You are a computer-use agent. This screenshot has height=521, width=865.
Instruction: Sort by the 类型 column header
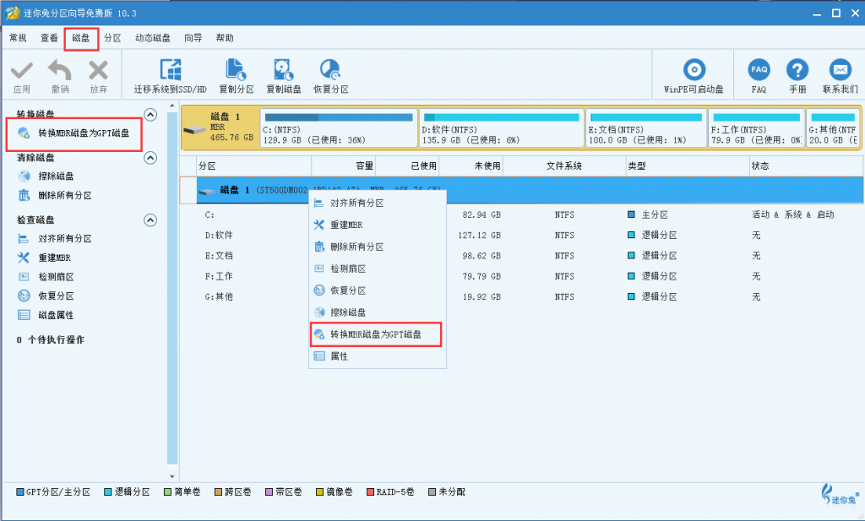(688, 166)
